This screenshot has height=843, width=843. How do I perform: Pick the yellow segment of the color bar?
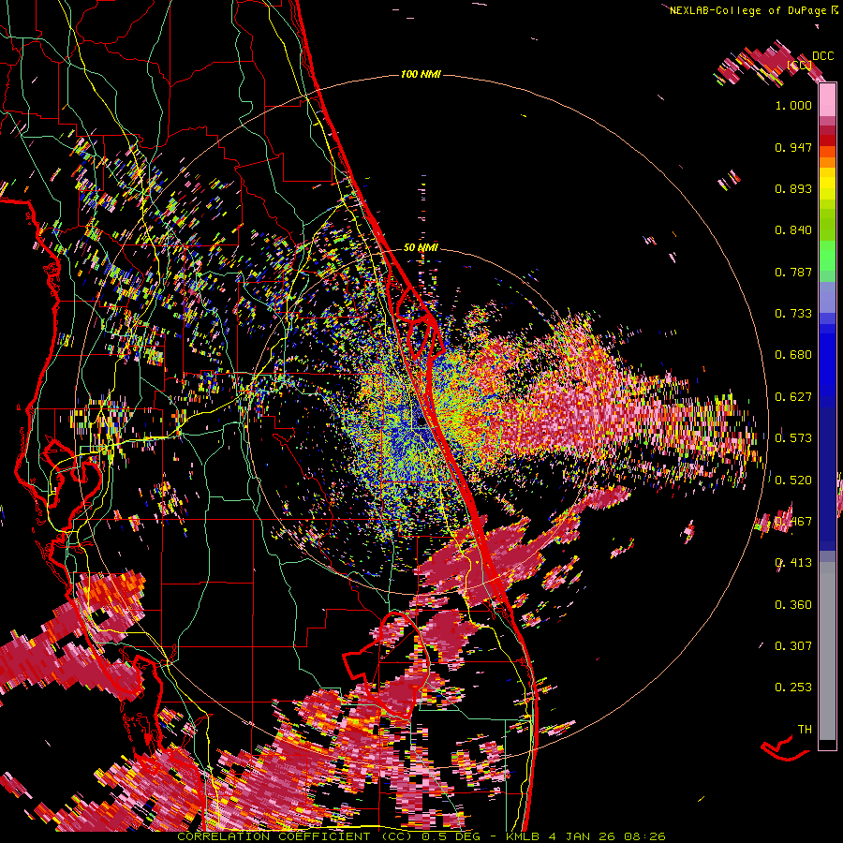[x=827, y=184]
